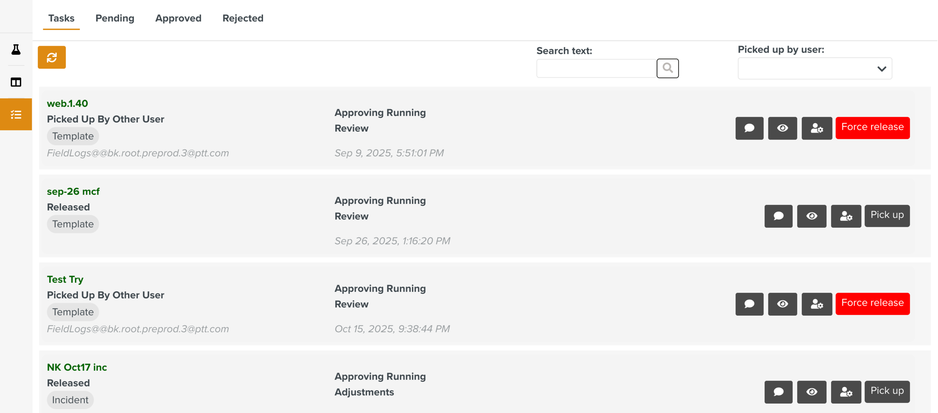Click the search magnifier icon
The height and width of the screenshot is (413, 938).
click(668, 68)
